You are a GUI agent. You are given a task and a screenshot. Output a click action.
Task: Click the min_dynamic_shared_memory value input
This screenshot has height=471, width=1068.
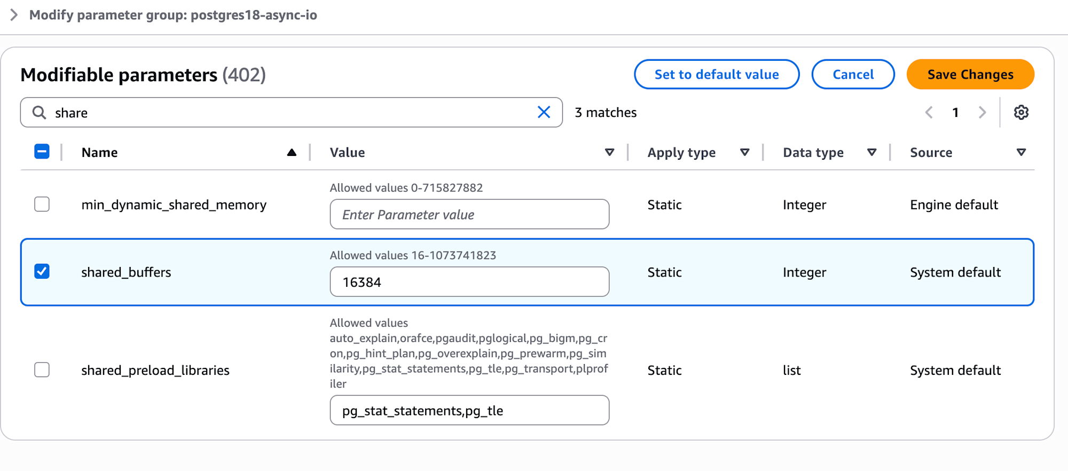point(469,214)
